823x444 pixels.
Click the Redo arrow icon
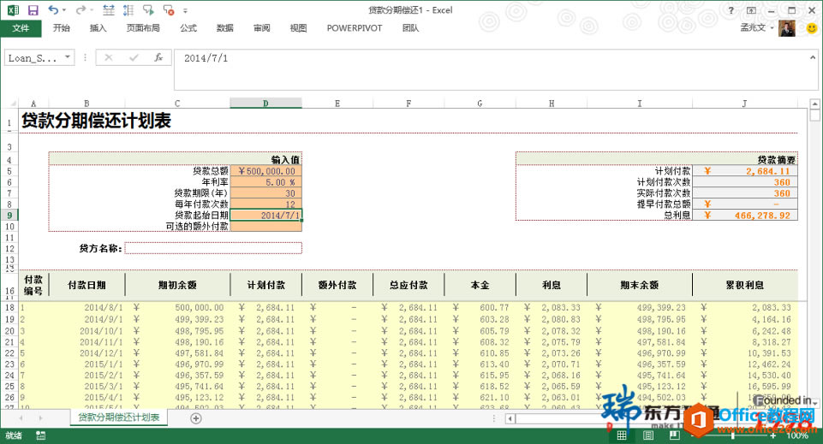pyautogui.click(x=81, y=10)
